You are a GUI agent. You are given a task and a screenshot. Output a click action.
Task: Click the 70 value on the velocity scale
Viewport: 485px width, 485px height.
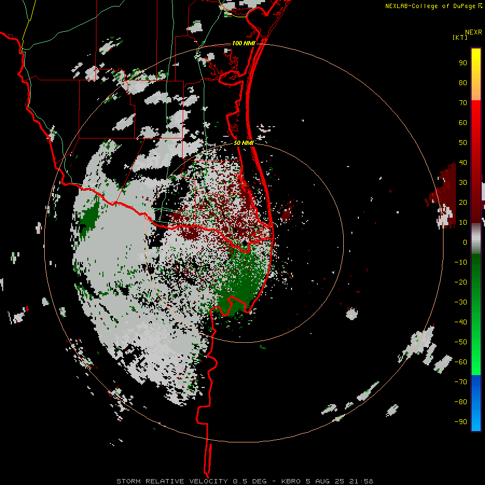(x=463, y=103)
